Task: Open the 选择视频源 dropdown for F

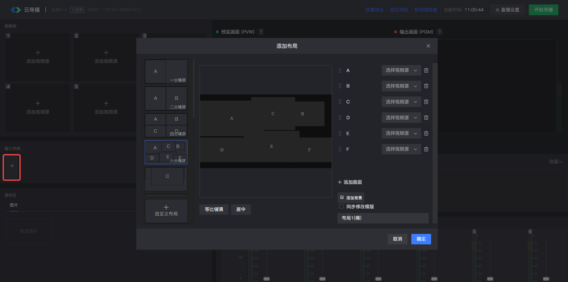Action: 401,149
